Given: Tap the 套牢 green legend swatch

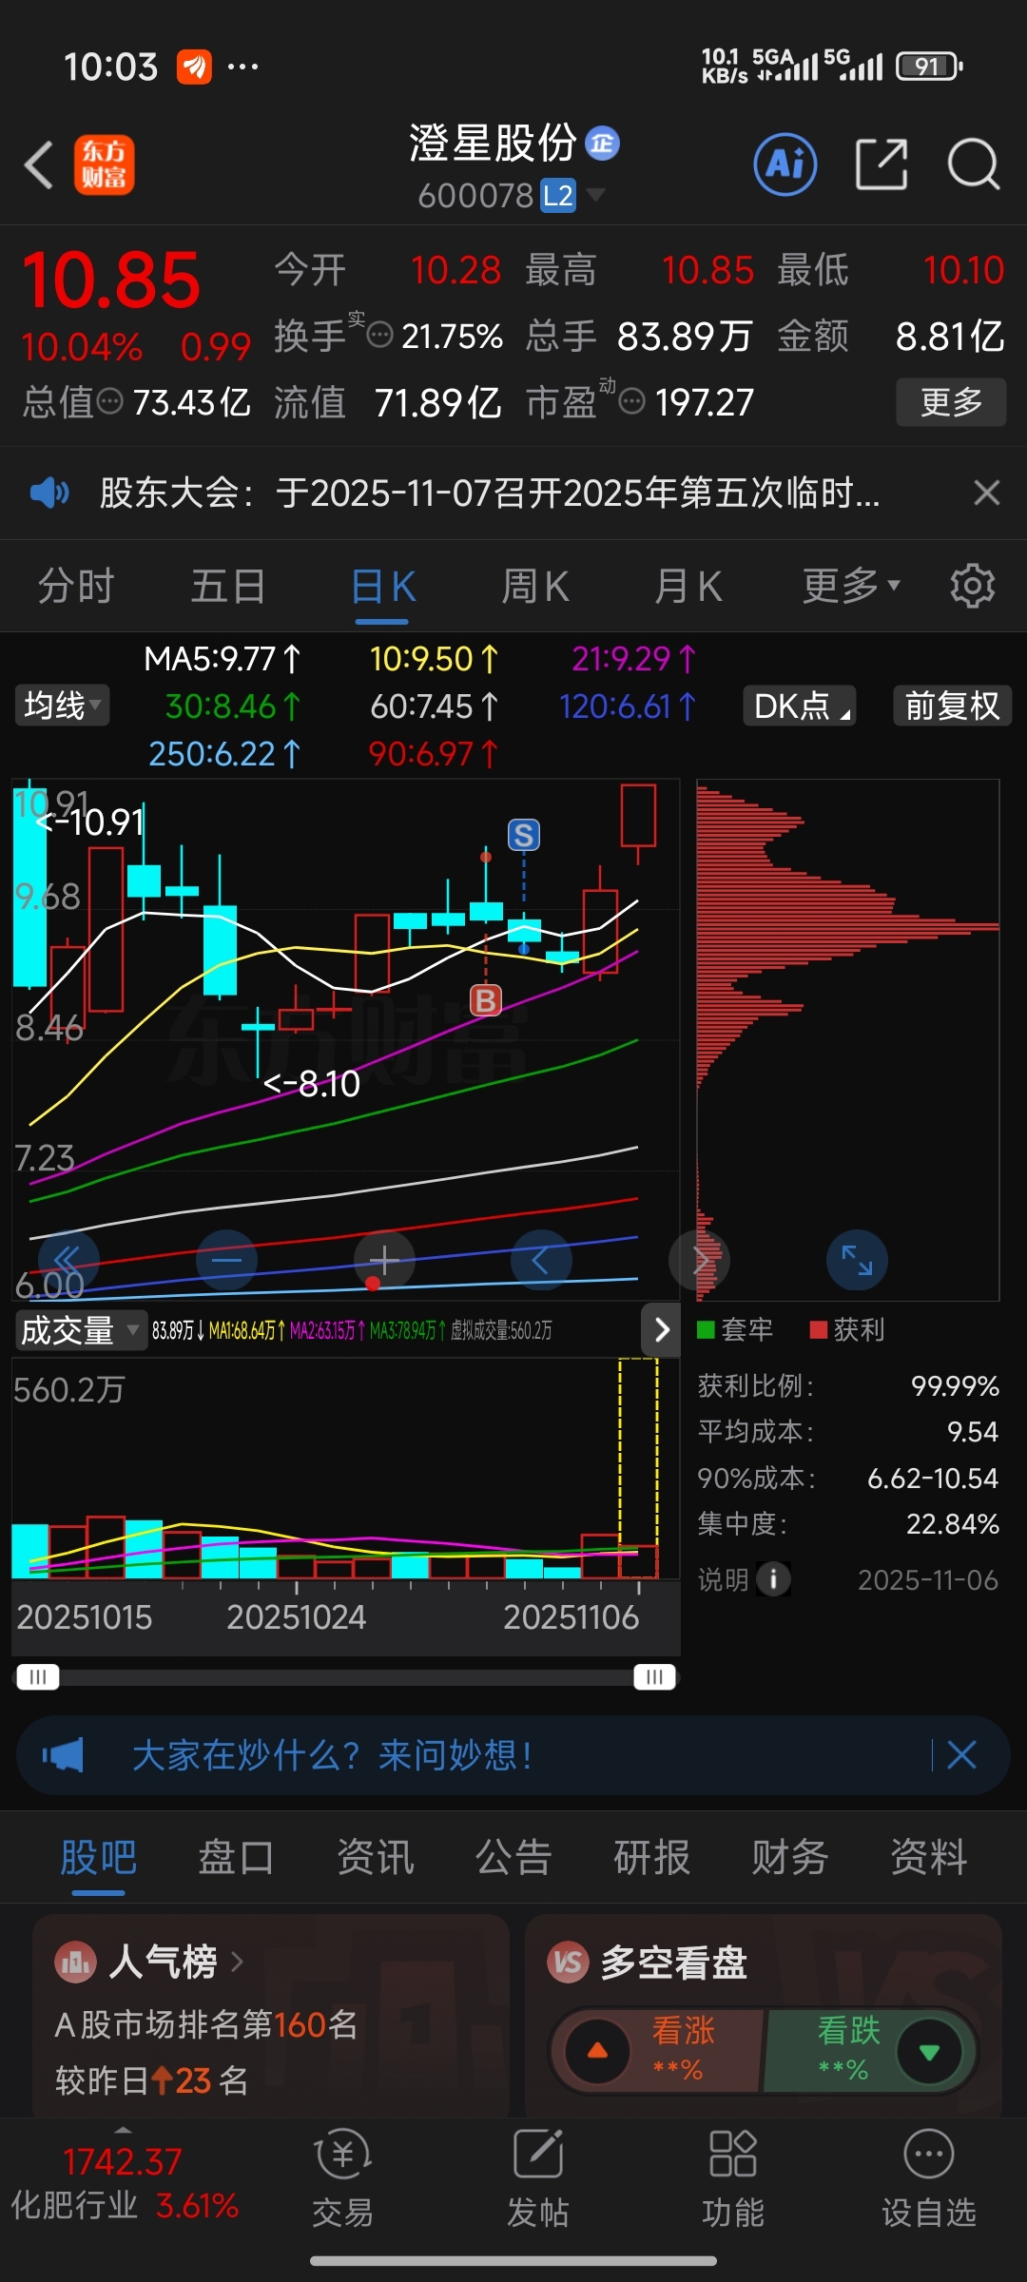Looking at the screenshot, I should [706, 1329].
